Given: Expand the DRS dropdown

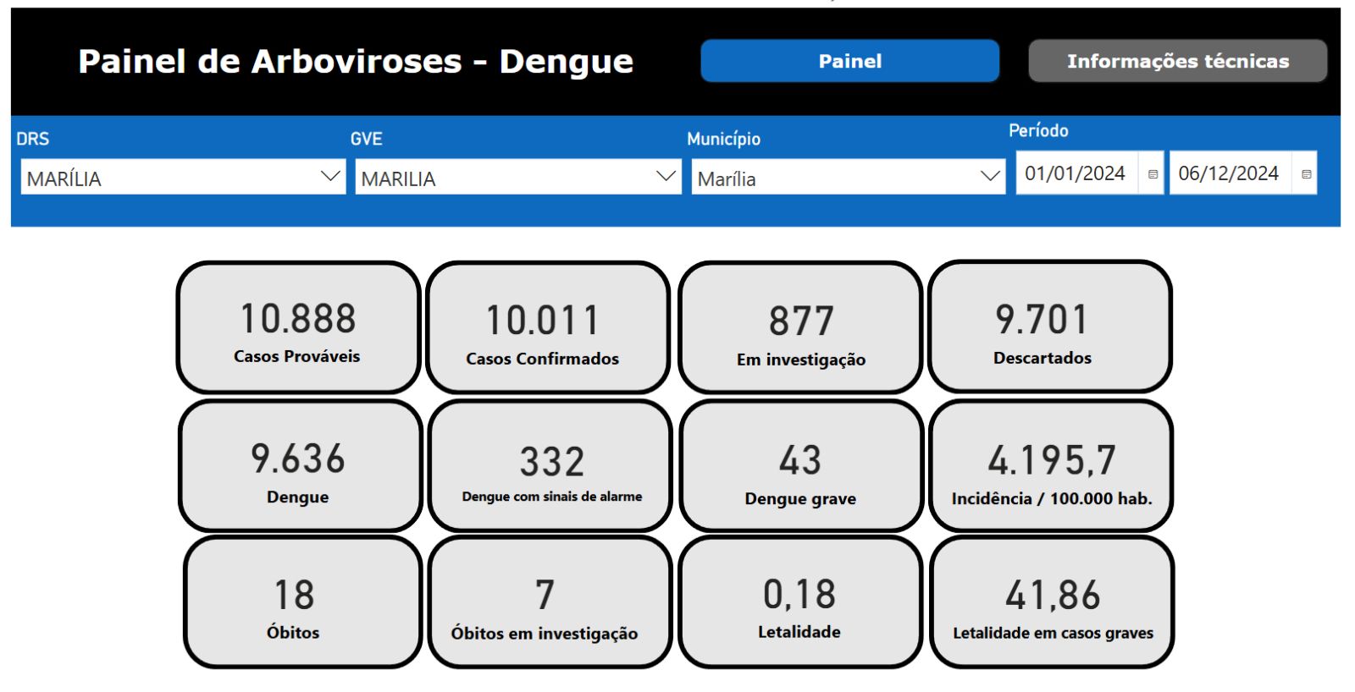Looking at the screenshot, I should pos(330,177).
